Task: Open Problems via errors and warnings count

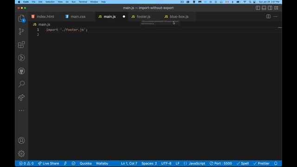Action: point(26,163)
